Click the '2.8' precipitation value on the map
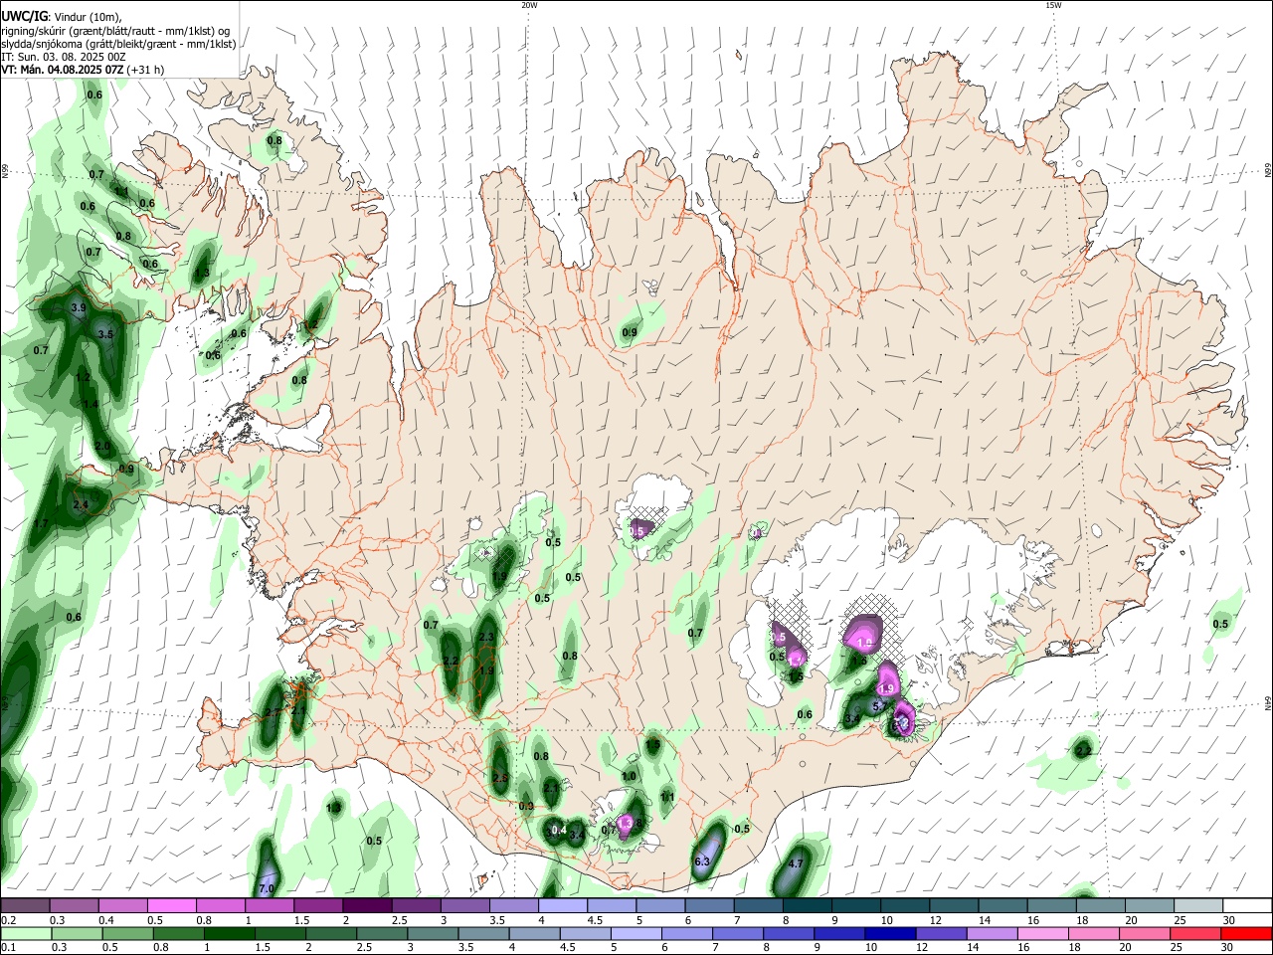The height and width of the screenshot is (955, 1273). point(500,778)
